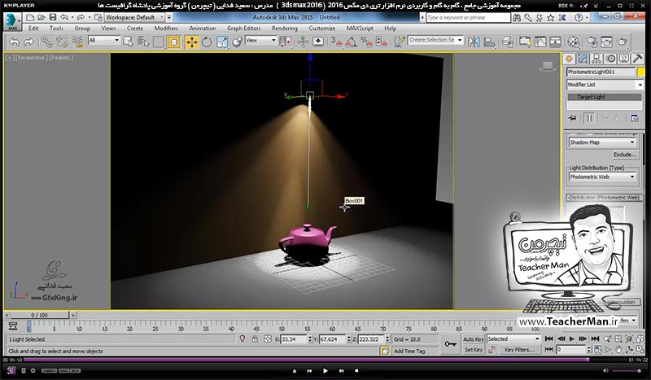Open the Workspace: Default dropdown
This screenshot has width=651, height=380.
click(134, 17)
